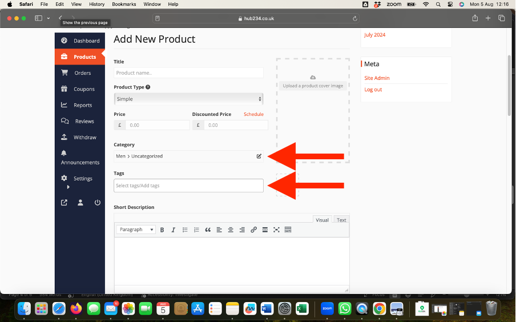This screenshot has height=322, width=516.
Task: Insert a blockquote in the editor
Action: (208, 230)
